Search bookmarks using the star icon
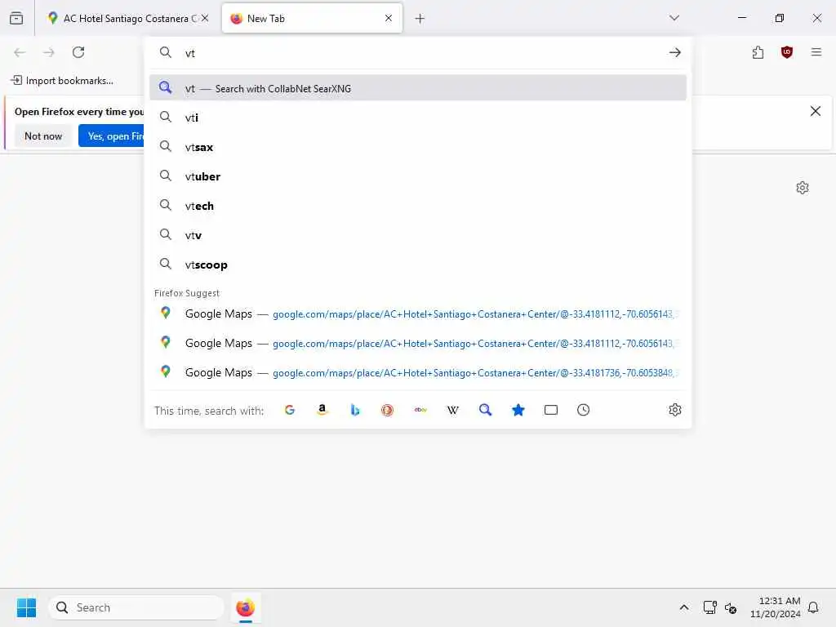 518,410
